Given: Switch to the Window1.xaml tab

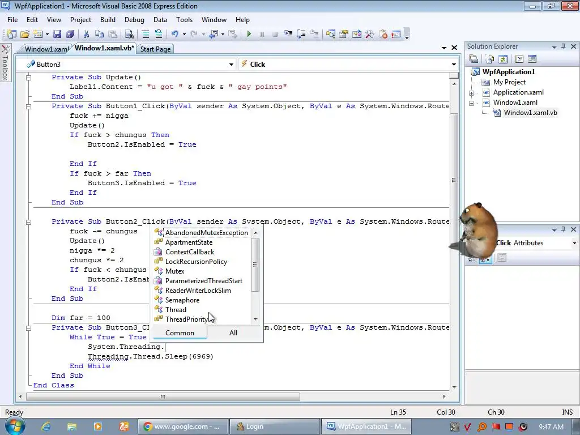Looking at the screenshot, I should click(x=46, y=49).
